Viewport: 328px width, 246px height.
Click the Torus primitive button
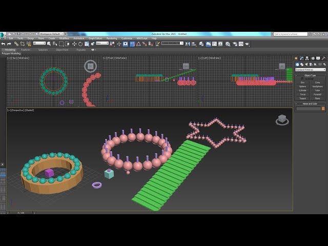(303, 94)
